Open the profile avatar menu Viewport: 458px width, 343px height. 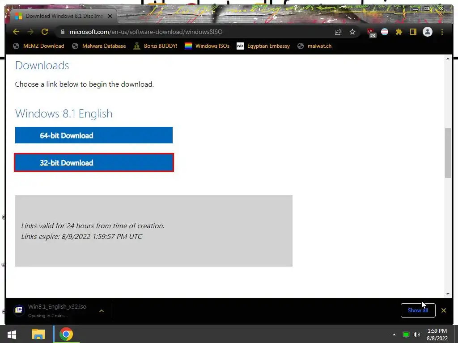coord(428,32)
